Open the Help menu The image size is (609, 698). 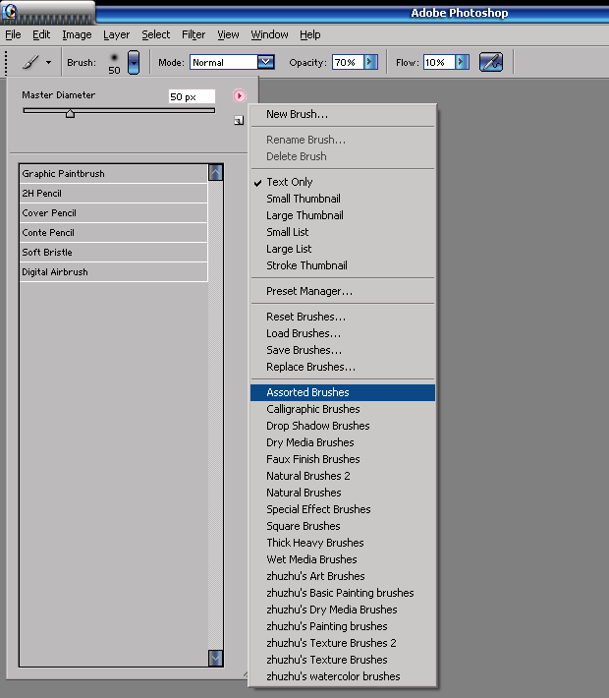[x=310, y=34]
